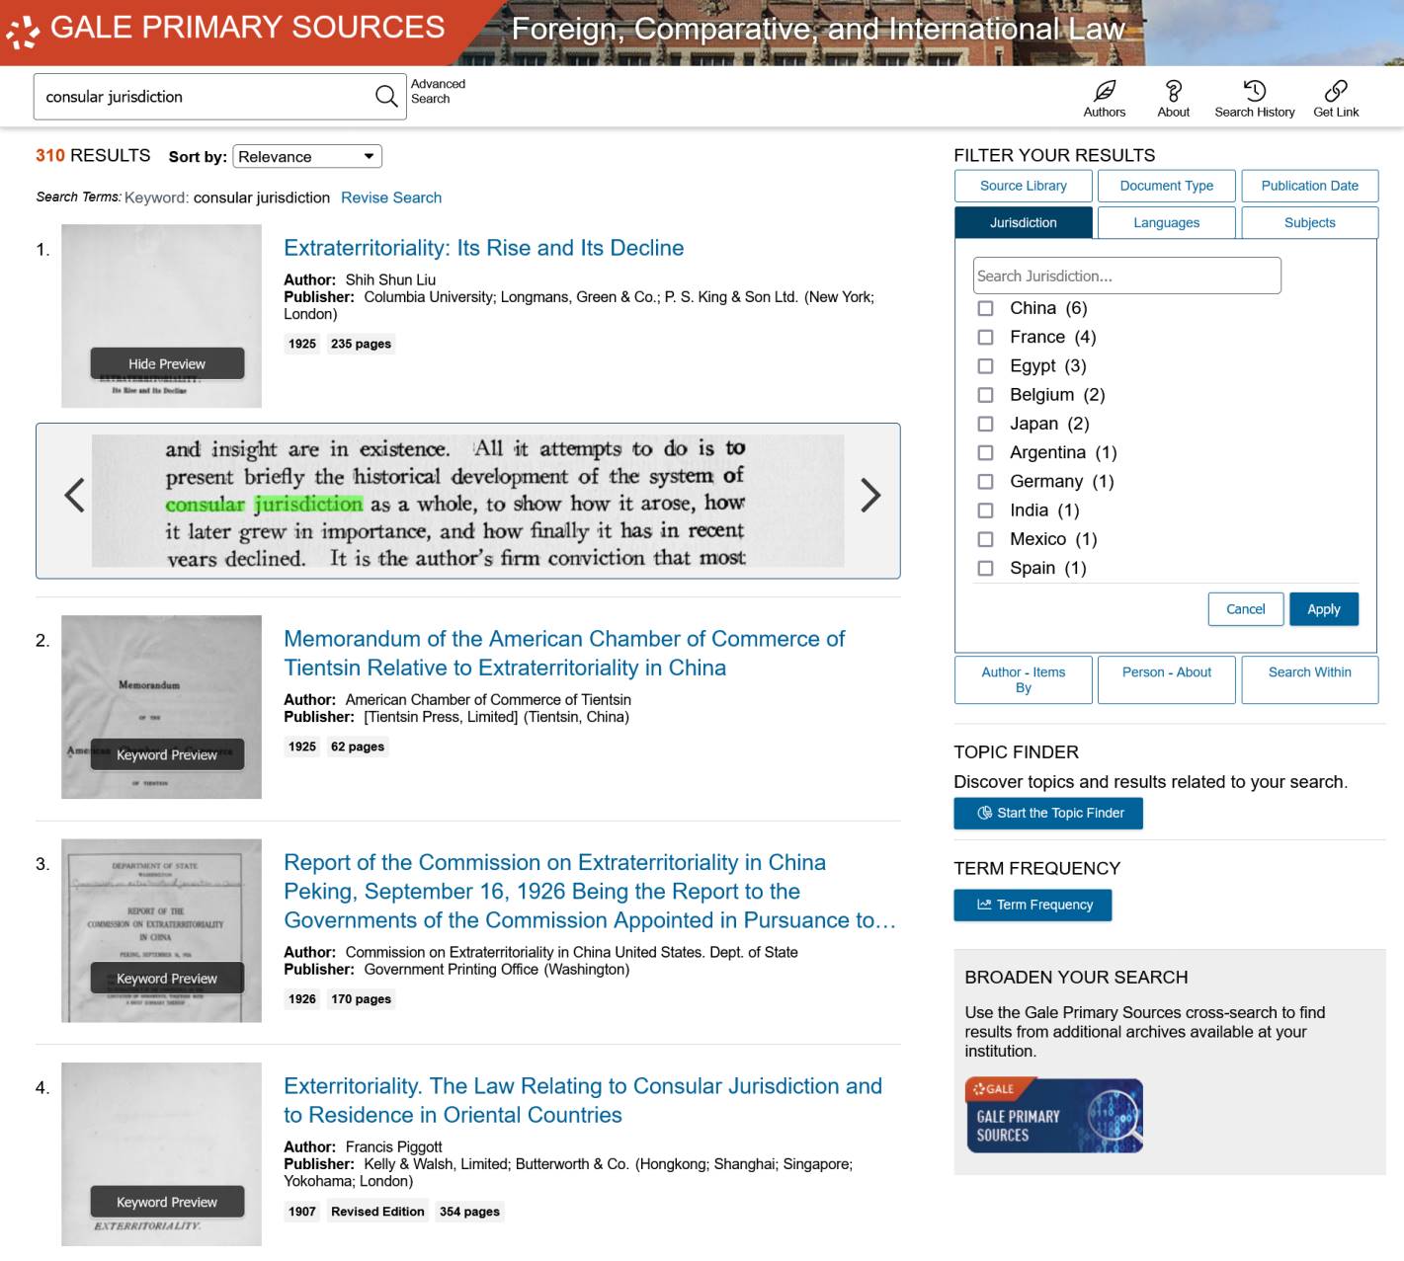Expand the Source Library filter
This screenshot has width=1404, height=1261.
[x=1024, y=186]
